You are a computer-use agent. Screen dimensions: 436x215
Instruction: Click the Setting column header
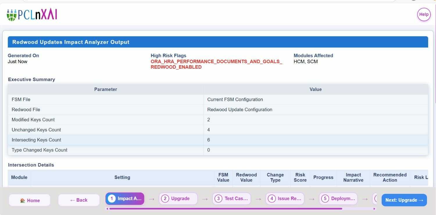click(122, 177)
